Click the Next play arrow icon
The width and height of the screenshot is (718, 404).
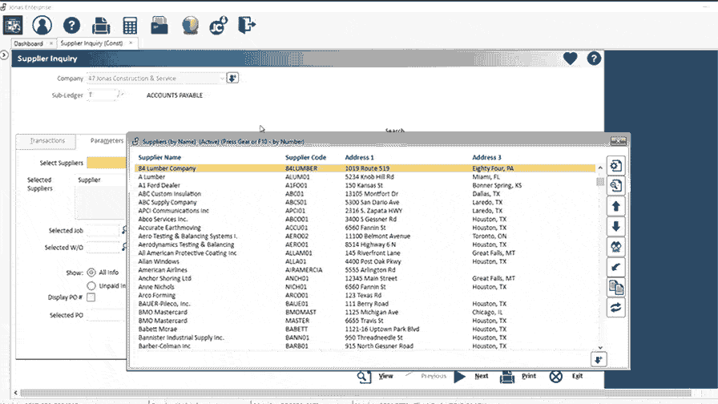(460, 377)
